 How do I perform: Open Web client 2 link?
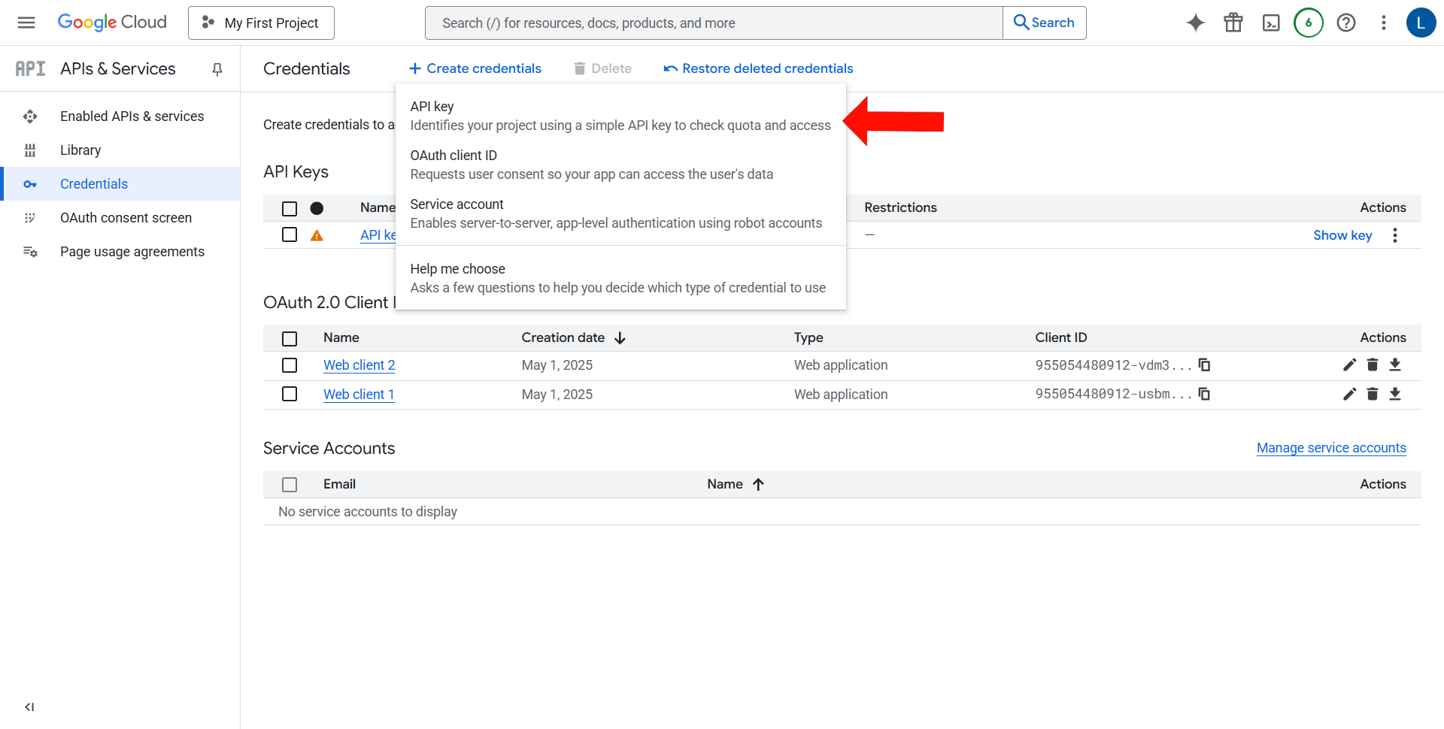359,365
